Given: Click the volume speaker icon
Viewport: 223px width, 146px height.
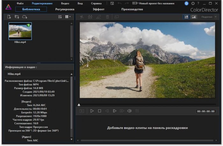Looking at the screenshot, I should point(129,111).
